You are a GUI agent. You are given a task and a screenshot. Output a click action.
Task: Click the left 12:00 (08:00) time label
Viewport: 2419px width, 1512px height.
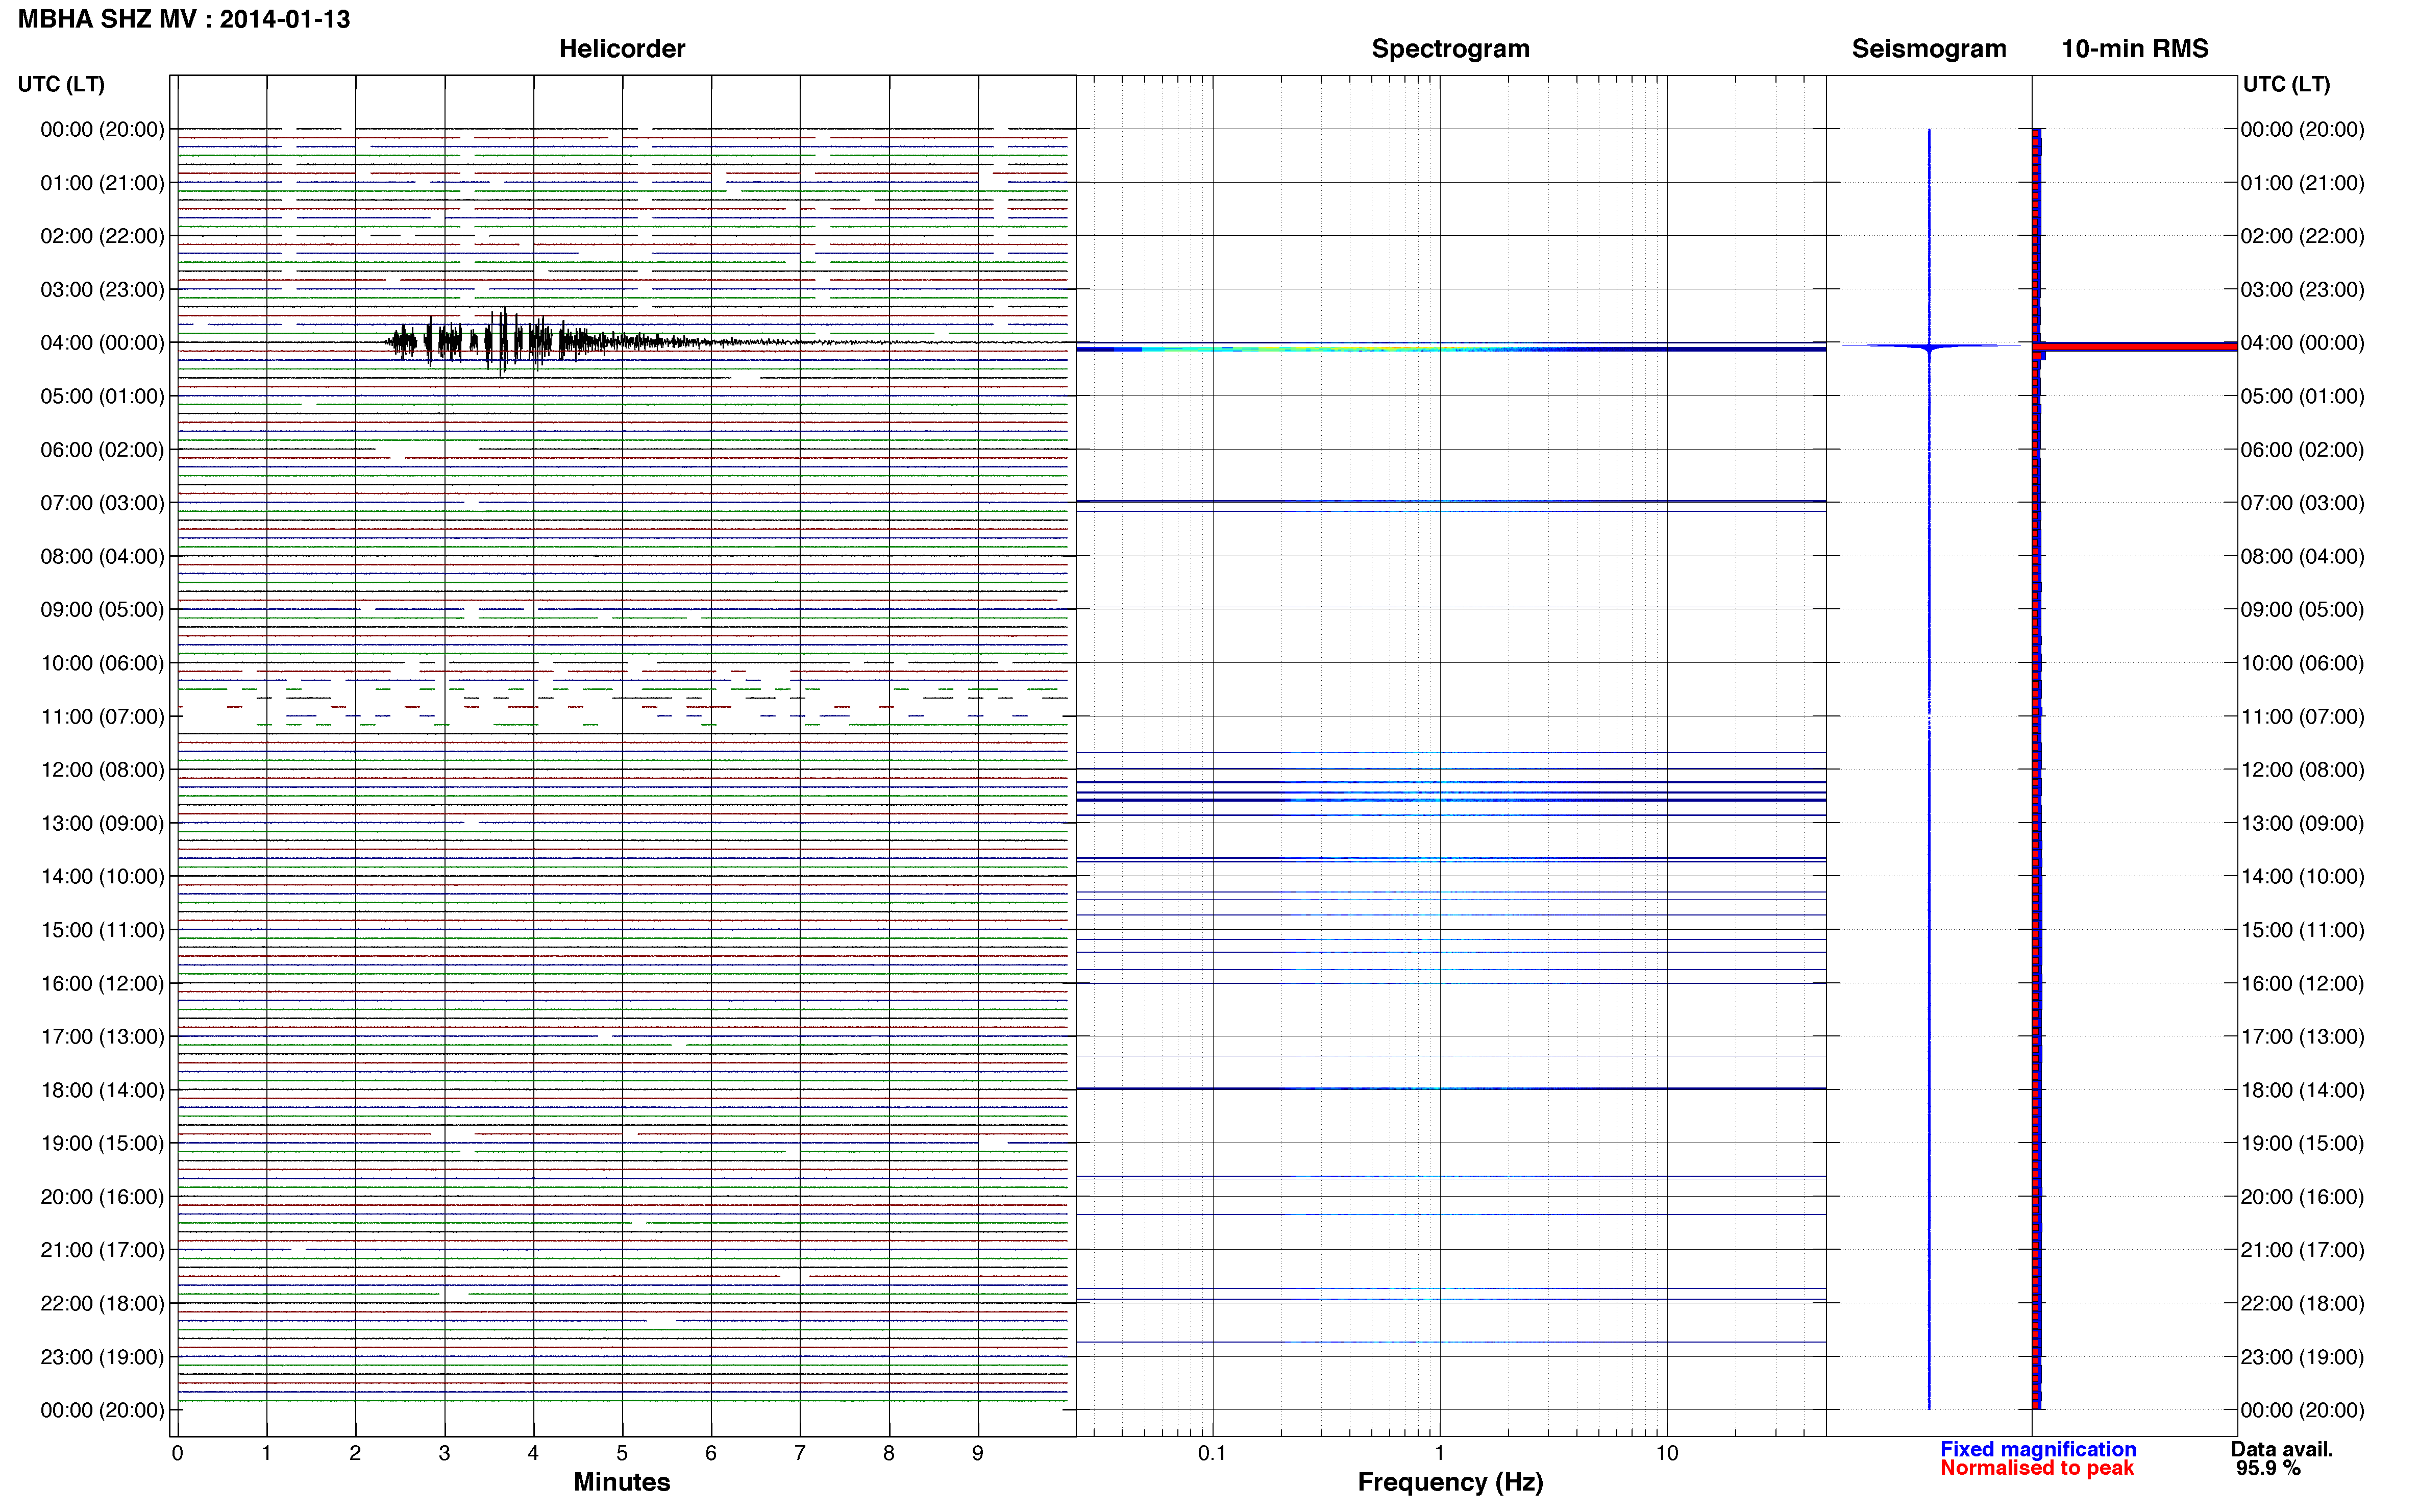102,770
